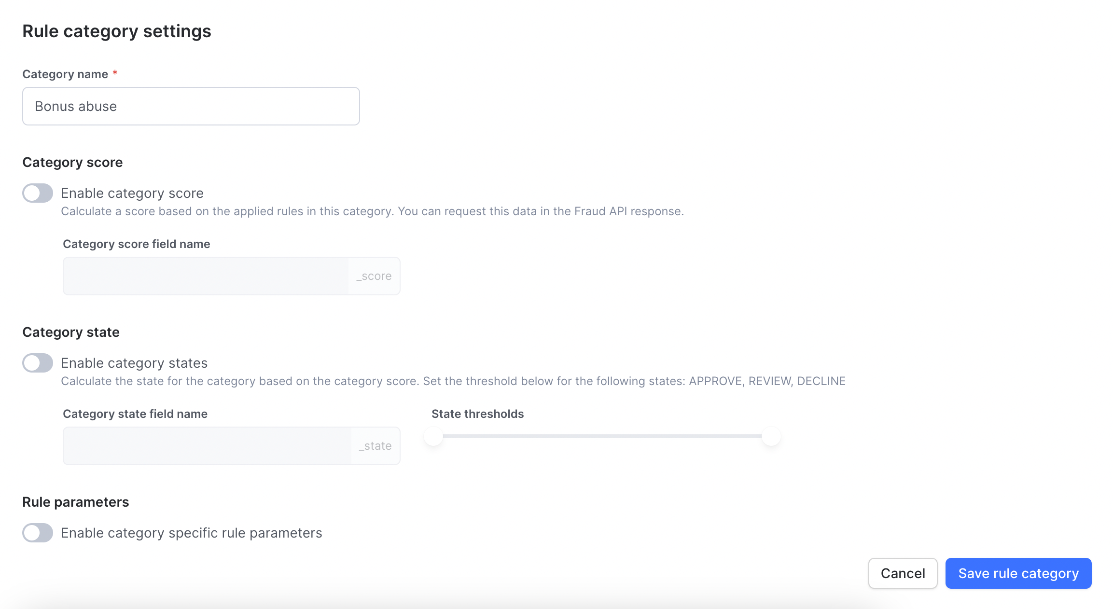Click the Category score heading
This screenshot has width=1113, height=609.
tap(72, 162)
